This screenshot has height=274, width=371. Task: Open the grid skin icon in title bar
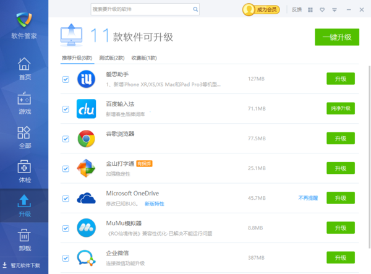point(310,10)
